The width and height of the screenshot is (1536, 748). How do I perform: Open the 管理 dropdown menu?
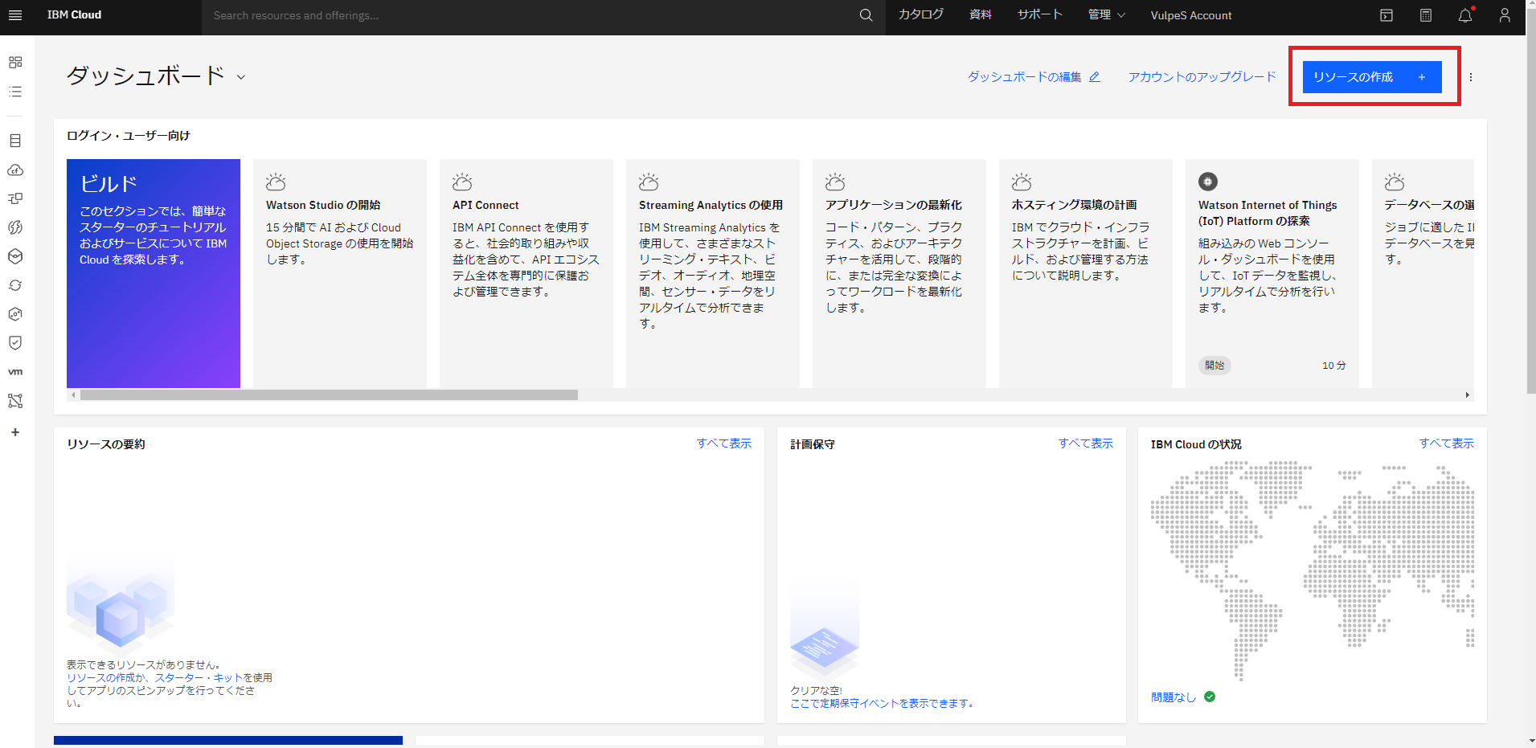pyautogui.click(x=1106, y=14)
